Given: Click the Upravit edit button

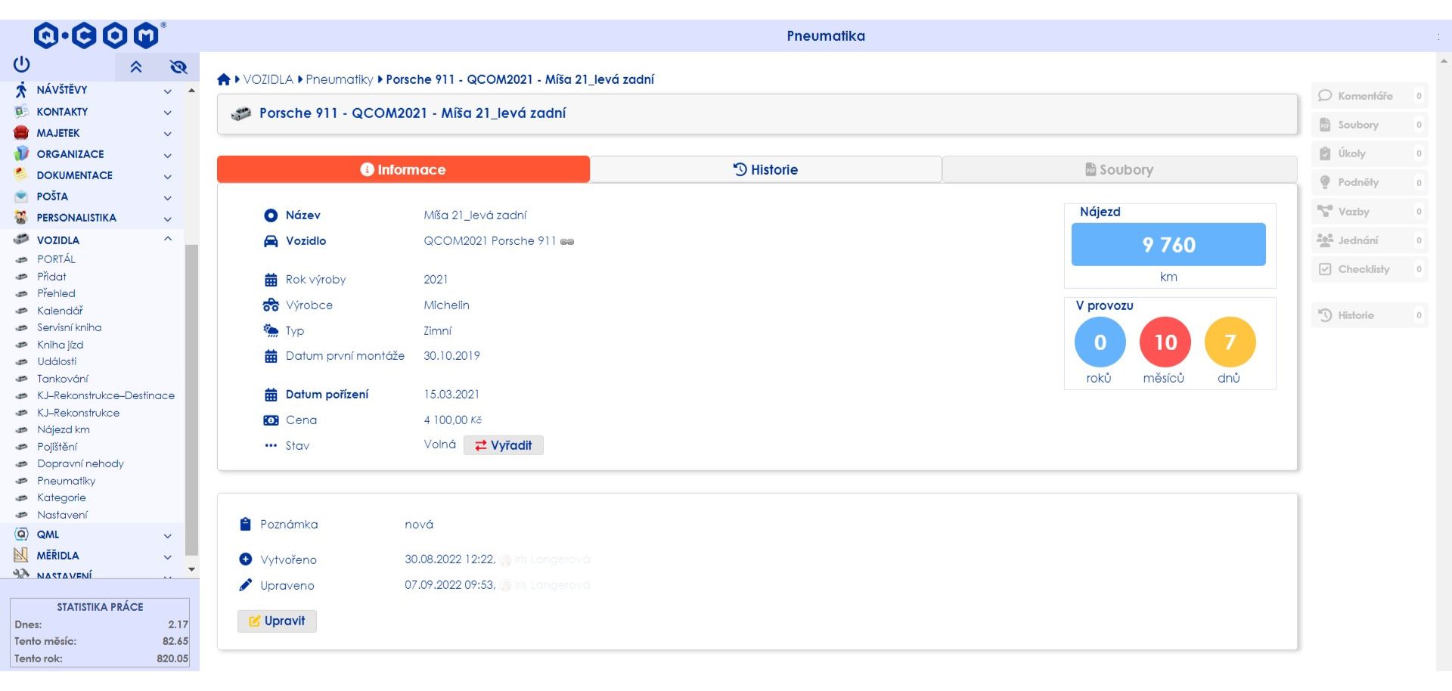Looking at the screenshot, I should pos(277,621).
